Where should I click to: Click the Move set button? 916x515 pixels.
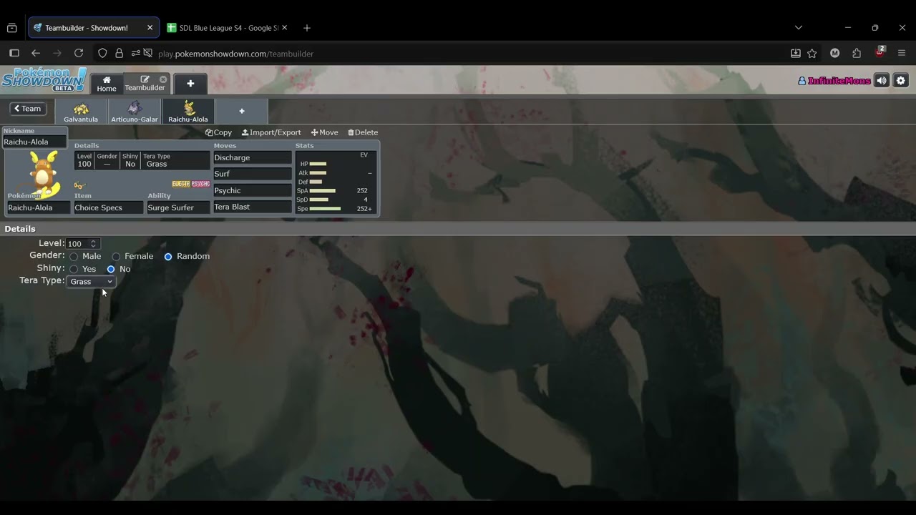coord(324,132)
